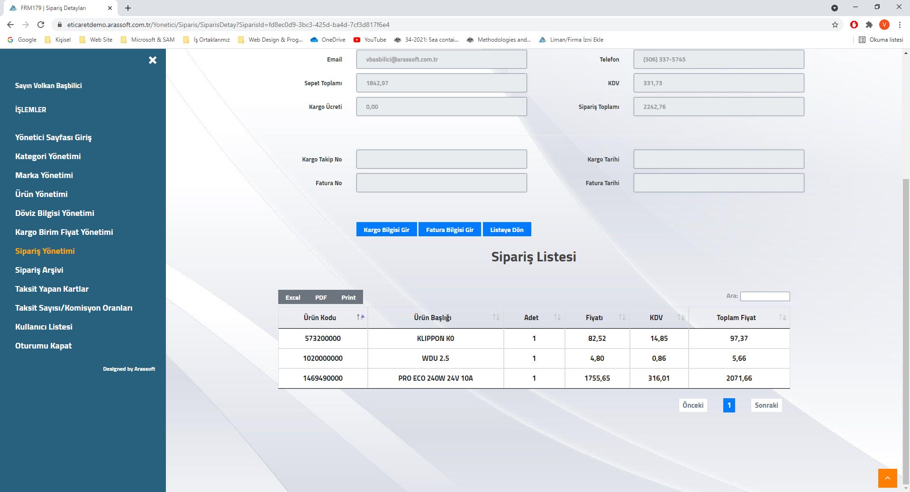This screenshot has height=492, width=910.
Task: Log out with Oturumu Kapat
Action: 43,346
